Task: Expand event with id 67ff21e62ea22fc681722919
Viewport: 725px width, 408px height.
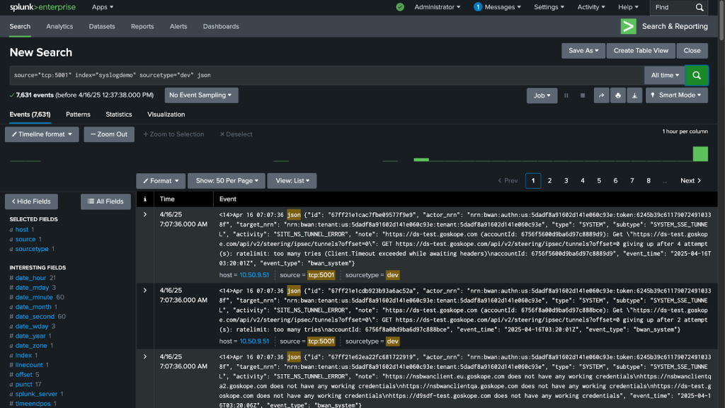Action: 144,357
